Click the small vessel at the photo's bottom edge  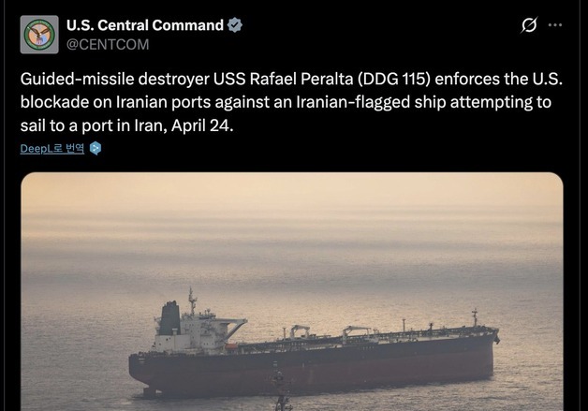(282, 398)
